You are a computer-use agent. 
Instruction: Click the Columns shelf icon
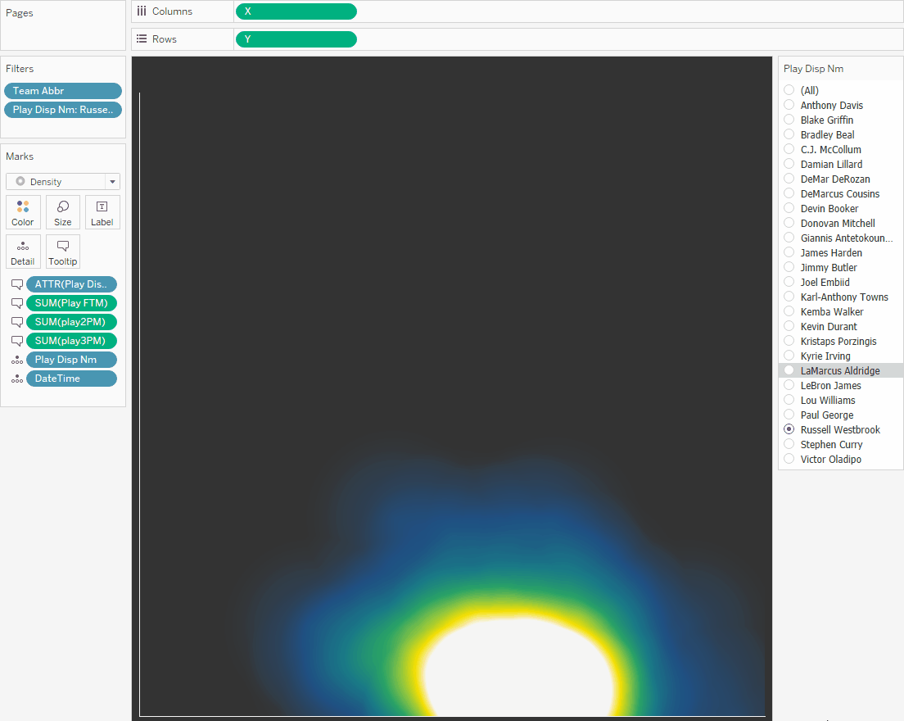tap(142, 11)
